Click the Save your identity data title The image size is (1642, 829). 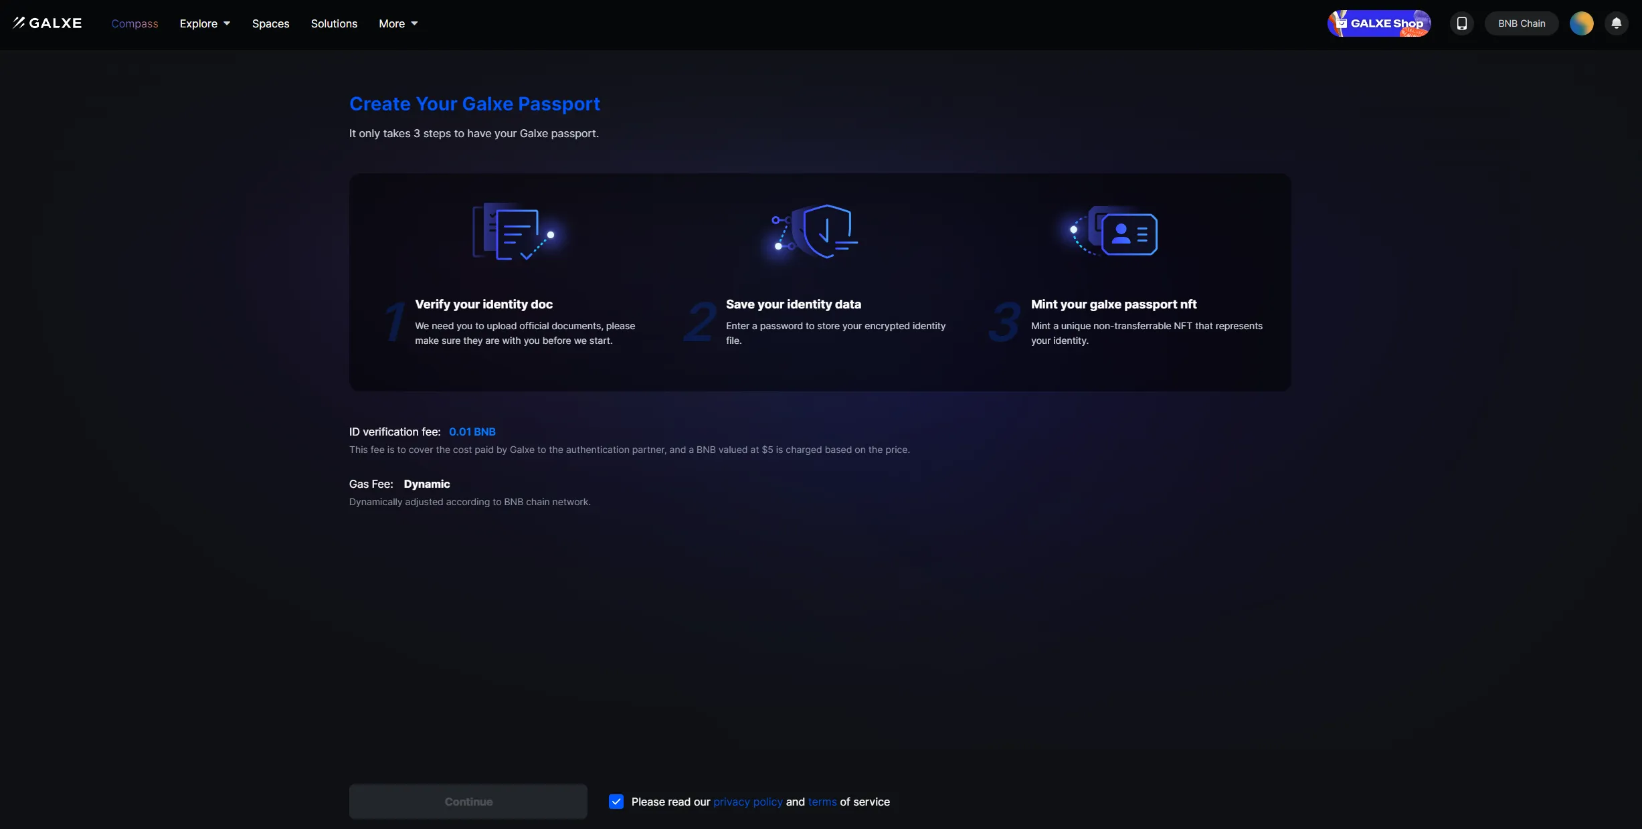coord(794,304)
